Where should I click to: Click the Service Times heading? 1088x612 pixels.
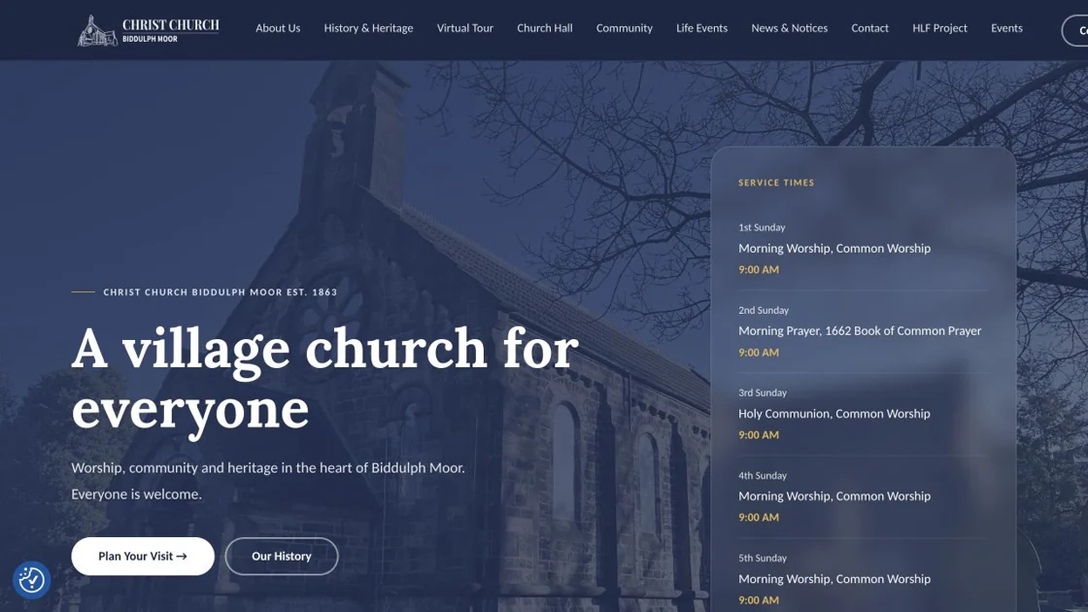776,183
